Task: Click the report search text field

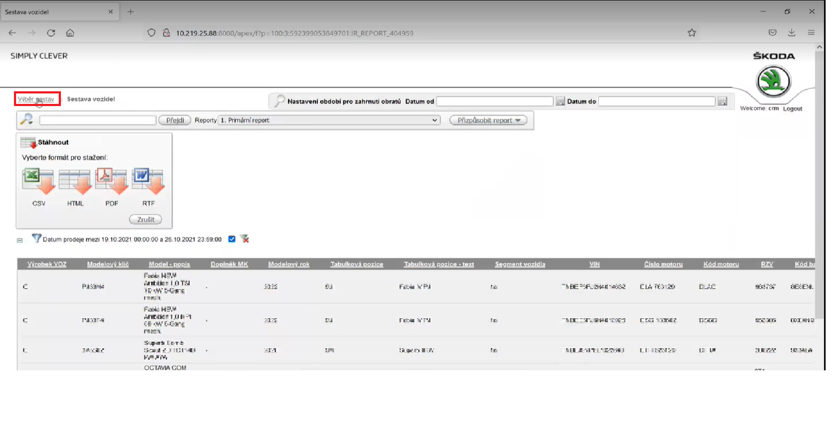Action: pos(97,120)
